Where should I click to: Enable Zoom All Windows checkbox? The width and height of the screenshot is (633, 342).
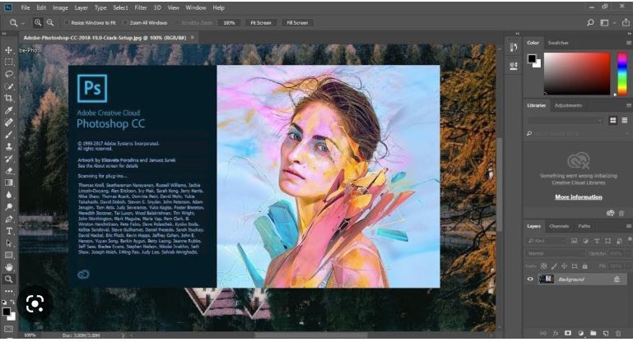click(125, 23)
